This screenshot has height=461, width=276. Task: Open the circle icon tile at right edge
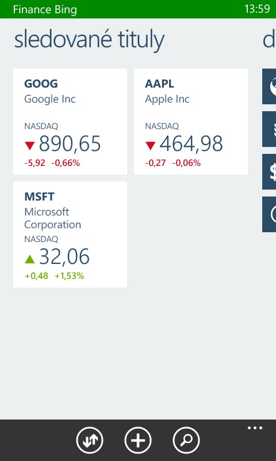click(269, 214)
